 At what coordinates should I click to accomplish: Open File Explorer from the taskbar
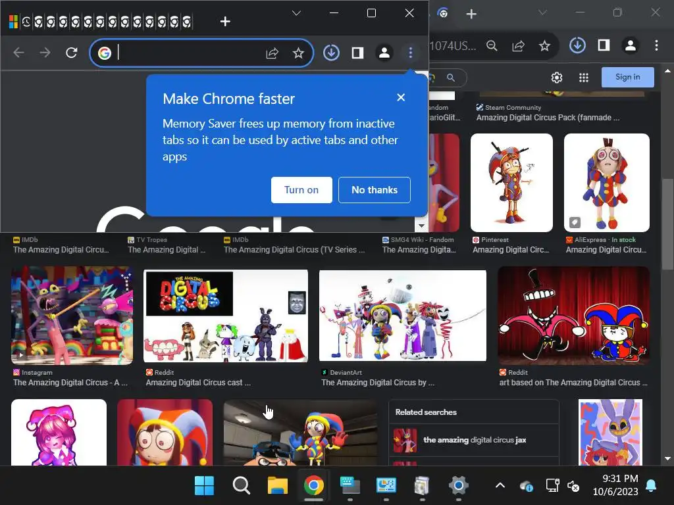point(277,486)
